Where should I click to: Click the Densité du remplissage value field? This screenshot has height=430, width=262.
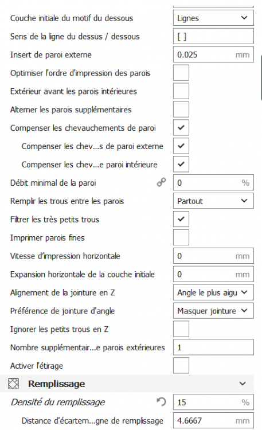(213, 402)
